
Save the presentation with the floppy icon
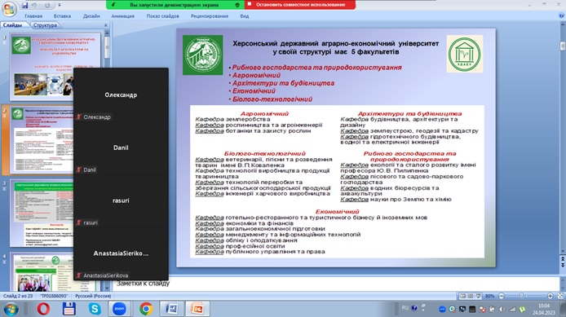24,6
